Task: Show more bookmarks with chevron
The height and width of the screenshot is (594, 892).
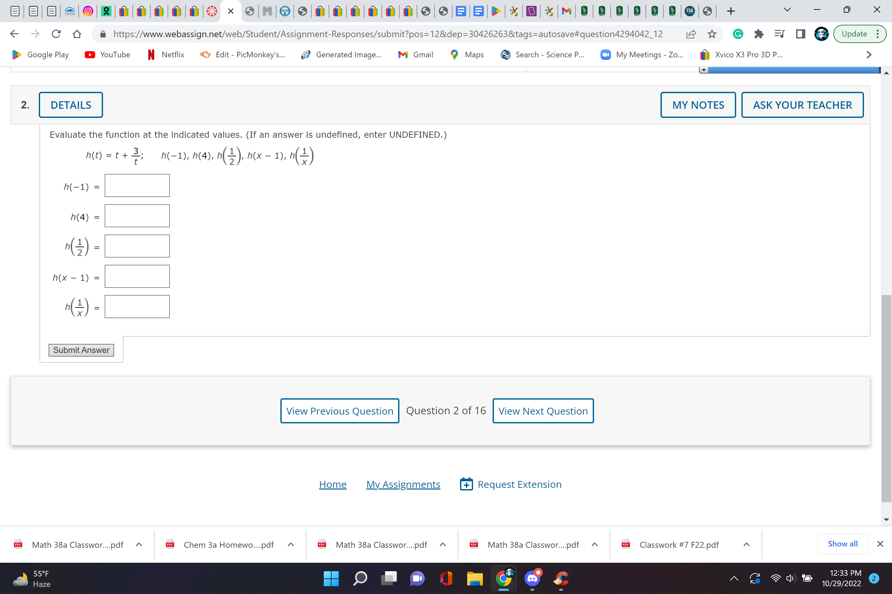Action: pyautogui.click(x=869, y=55)
